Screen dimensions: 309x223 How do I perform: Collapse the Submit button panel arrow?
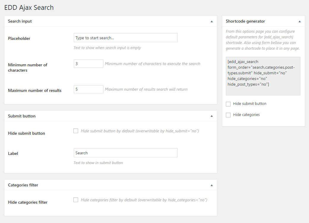[212, 116]
